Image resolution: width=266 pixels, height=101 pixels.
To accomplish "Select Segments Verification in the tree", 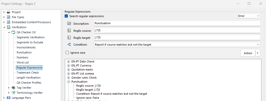I will click(30, 37).
